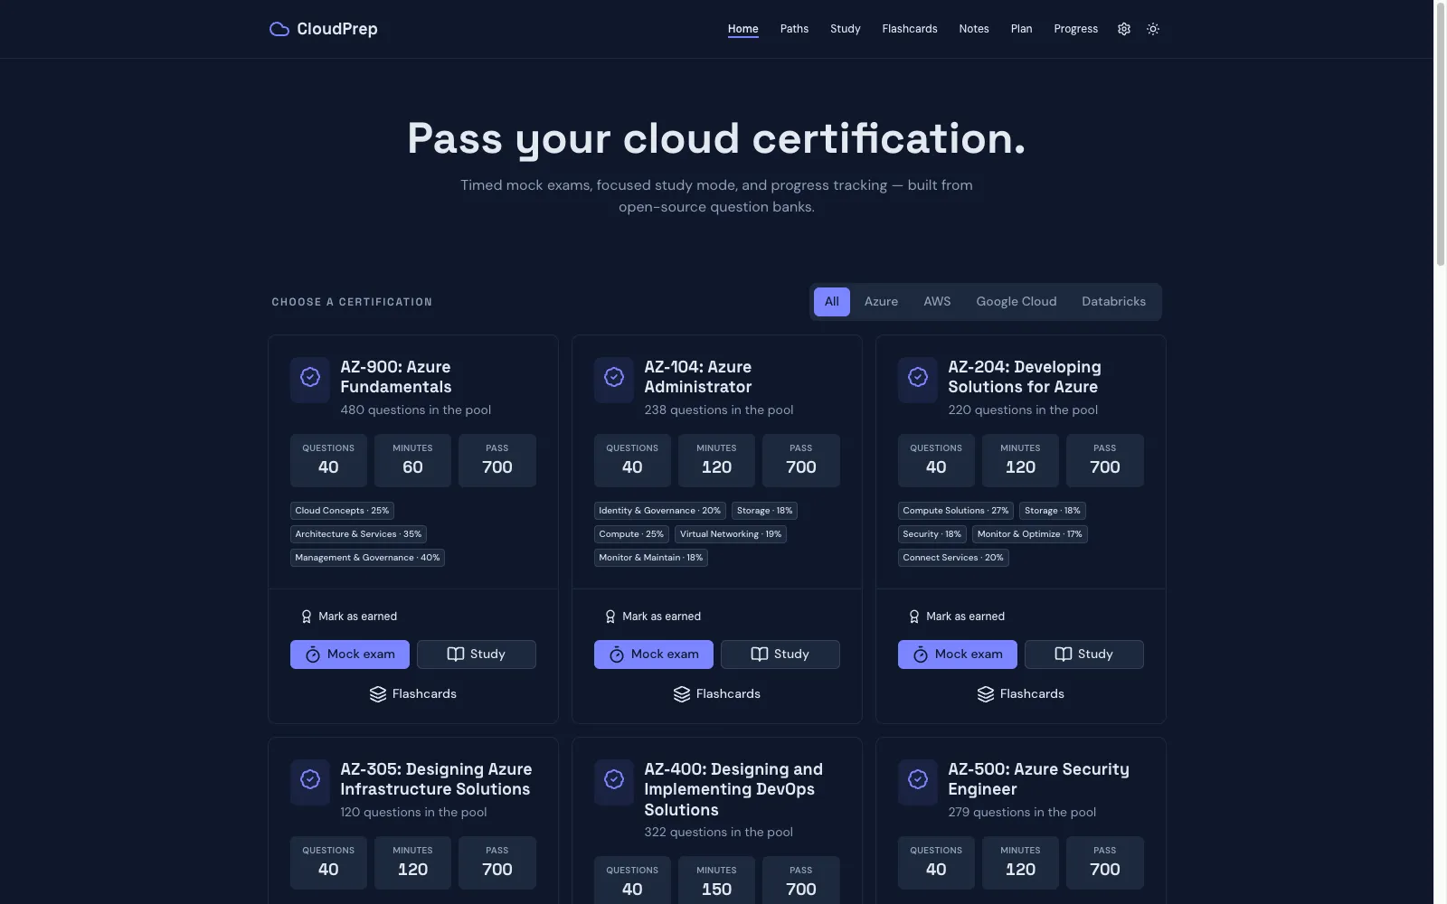The width and height of the screenshot is (1447, 904).
Task: Click the layers icon for AZ-204 Flashcards
Action: click(x=986, y=694)
